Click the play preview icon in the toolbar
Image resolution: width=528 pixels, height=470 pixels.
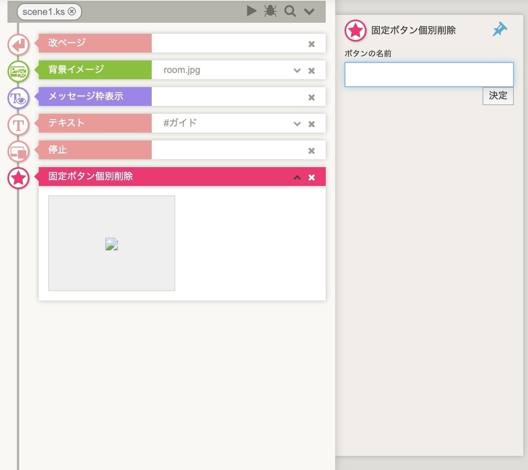pos(252,11)
